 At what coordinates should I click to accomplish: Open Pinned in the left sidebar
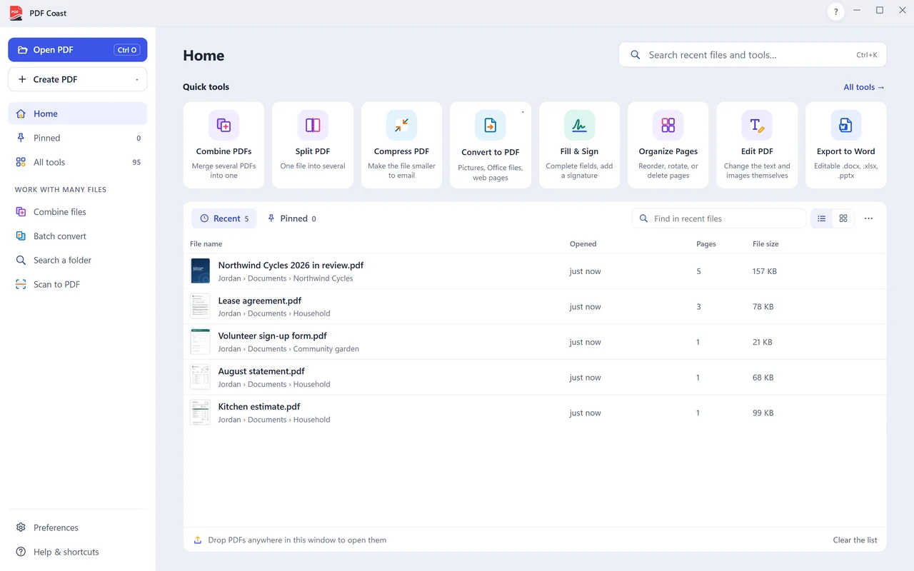coord(78,138)
